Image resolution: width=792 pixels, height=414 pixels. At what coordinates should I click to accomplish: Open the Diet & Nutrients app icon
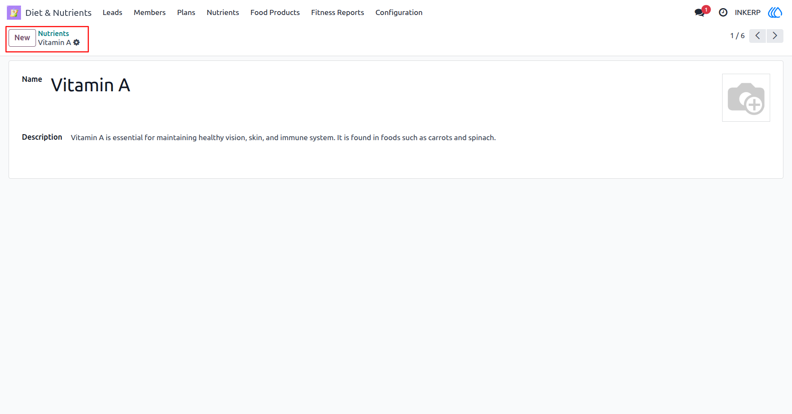click(14, 12)
